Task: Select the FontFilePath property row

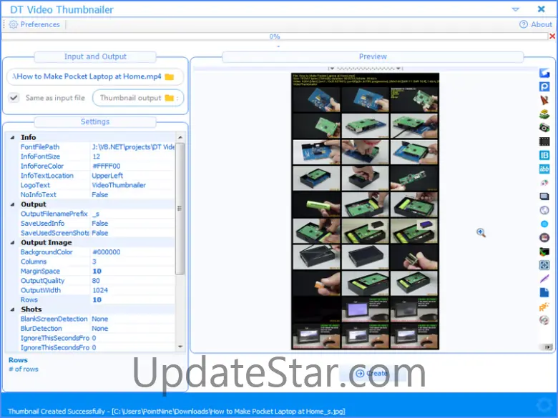Action: coord(97,147)
